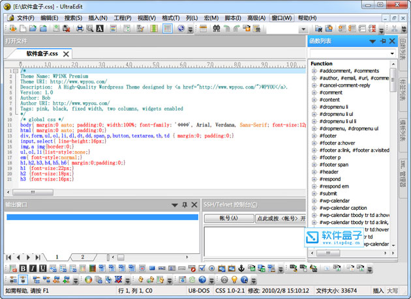Close the 函数列表 panel

click(x=392, y=41)
